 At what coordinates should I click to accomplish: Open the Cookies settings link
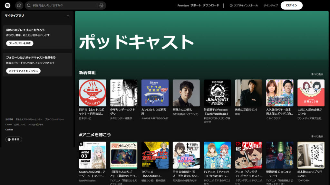coord(9,130)
